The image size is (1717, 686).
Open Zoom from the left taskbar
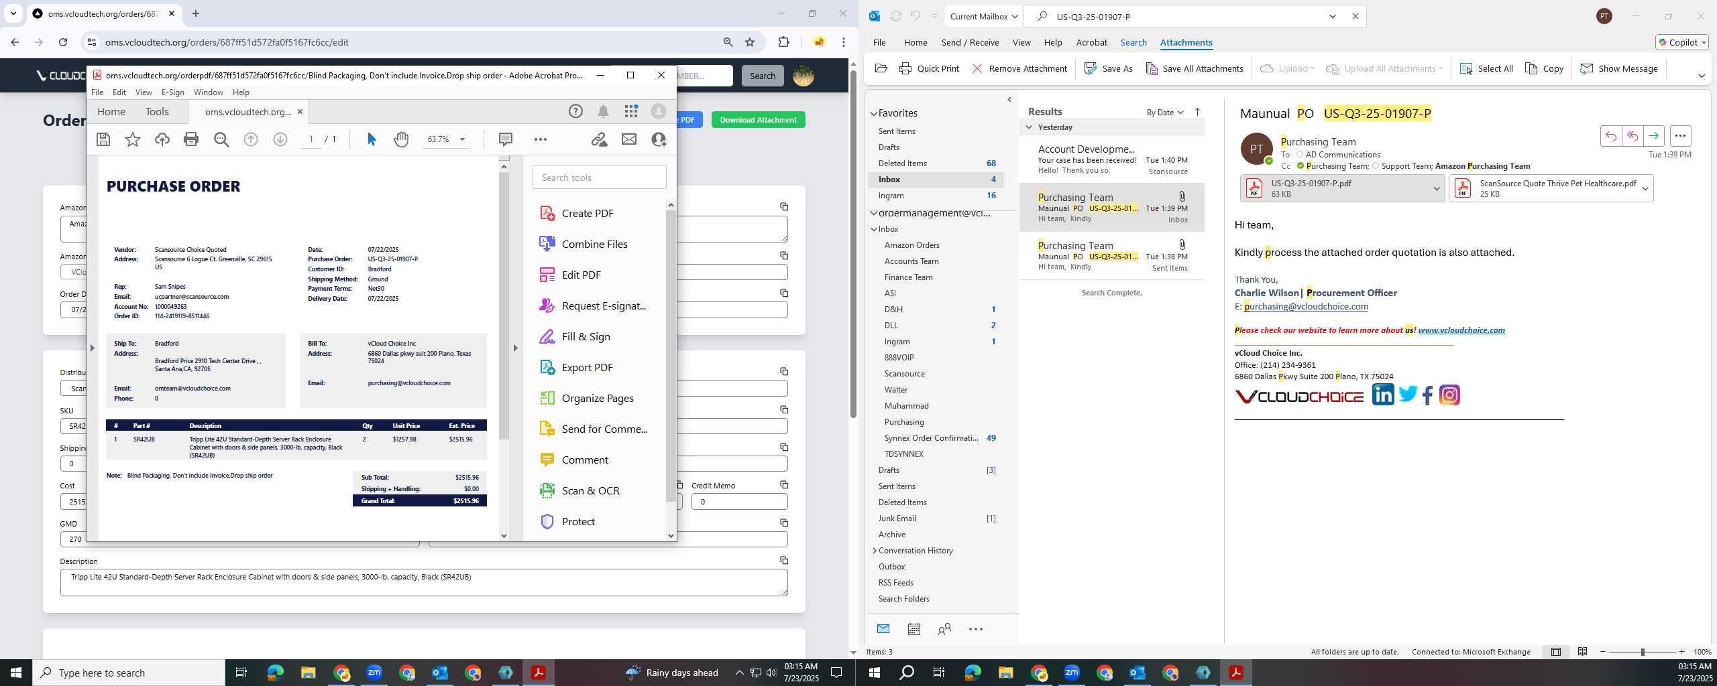[374, 673]
